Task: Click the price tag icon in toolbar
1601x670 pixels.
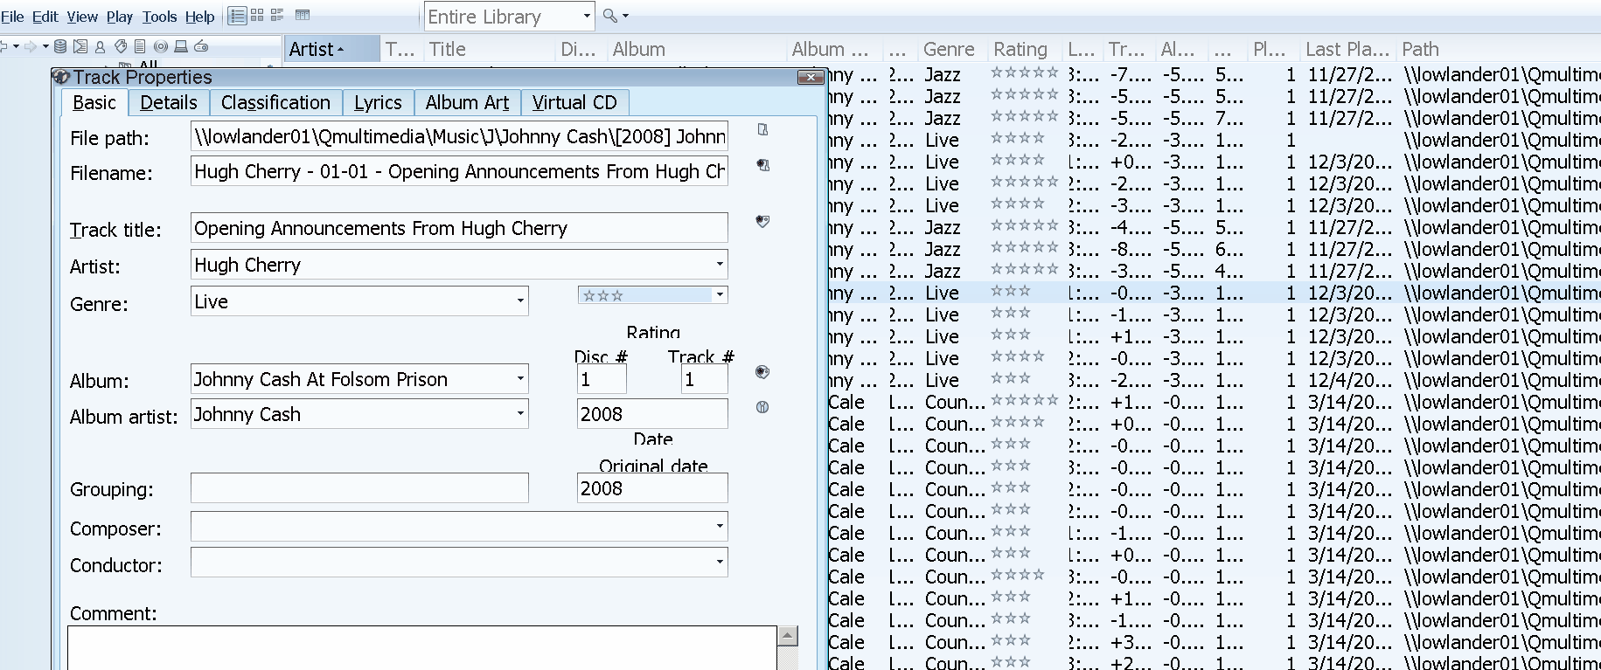Action: 121,46
